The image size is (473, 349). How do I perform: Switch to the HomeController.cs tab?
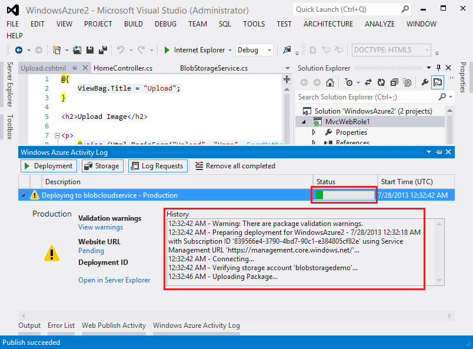coord(123,68)
